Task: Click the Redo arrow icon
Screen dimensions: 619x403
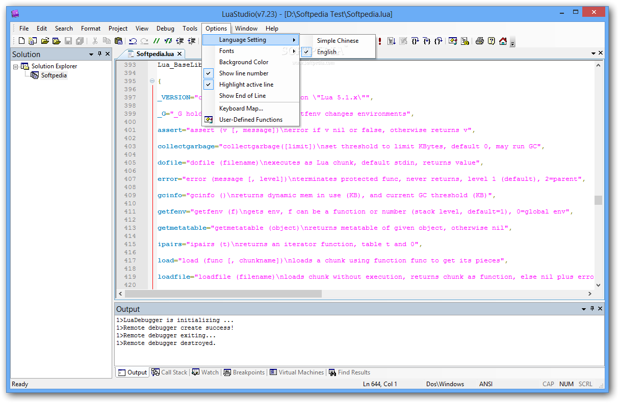Action: (144, 41)
